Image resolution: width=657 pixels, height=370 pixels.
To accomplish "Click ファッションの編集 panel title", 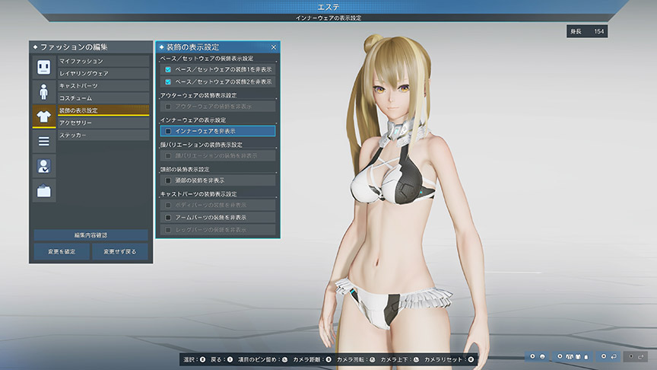I will (x=74, y=47).
